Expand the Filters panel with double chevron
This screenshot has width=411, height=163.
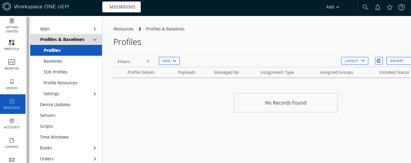coord(148,61)
